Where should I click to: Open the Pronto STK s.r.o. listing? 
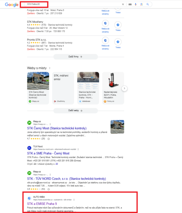click(x=36, y=40)
